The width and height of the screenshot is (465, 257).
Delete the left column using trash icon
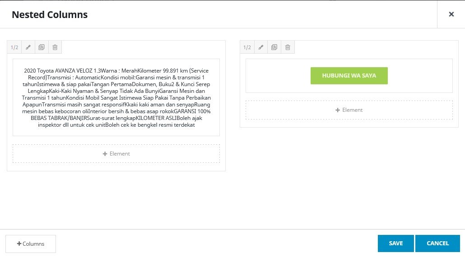click(55, 47)
